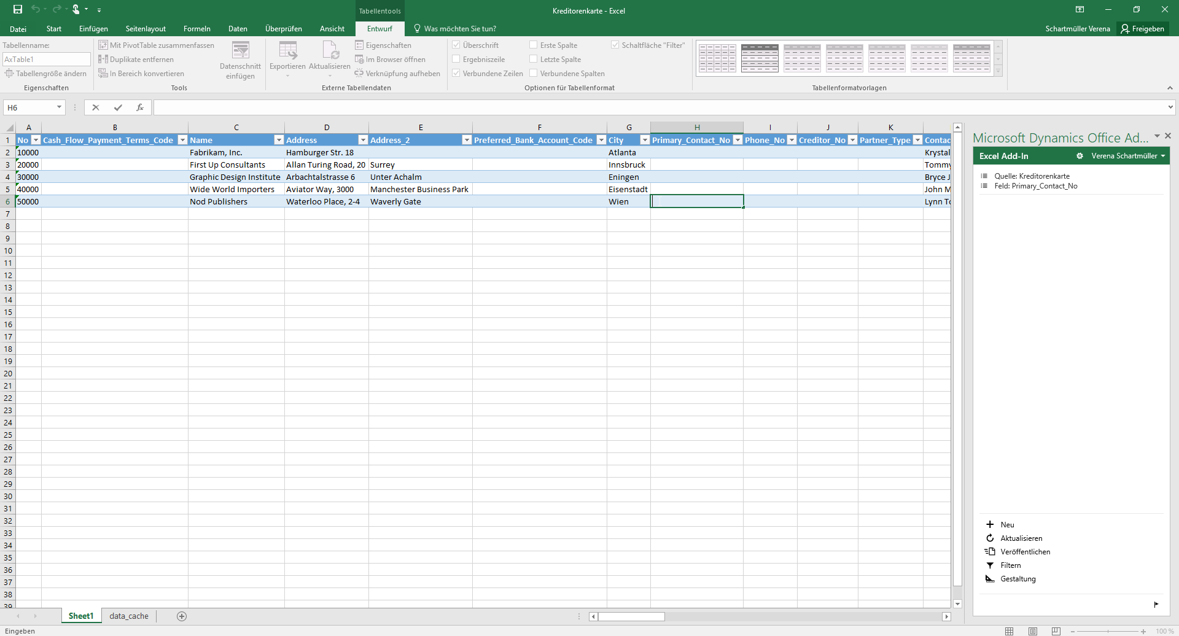Cancel formula entry with X icon
This screenshot has height=636, width=1179.
[96, 107]
